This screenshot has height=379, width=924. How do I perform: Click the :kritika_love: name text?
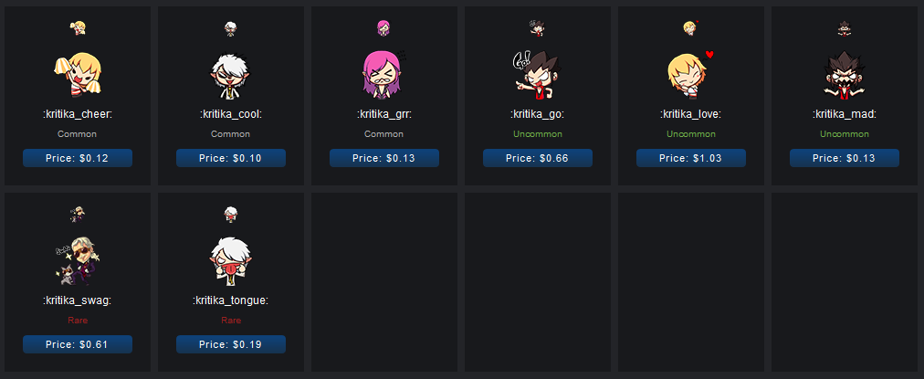690,114
